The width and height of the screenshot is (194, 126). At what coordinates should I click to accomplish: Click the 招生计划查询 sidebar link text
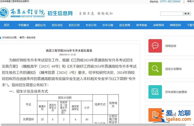tap(173, 69)
